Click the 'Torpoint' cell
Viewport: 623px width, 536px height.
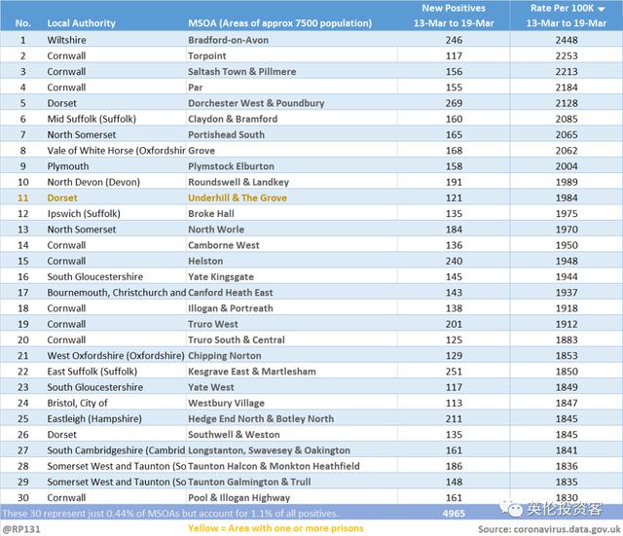pos(207,56)
